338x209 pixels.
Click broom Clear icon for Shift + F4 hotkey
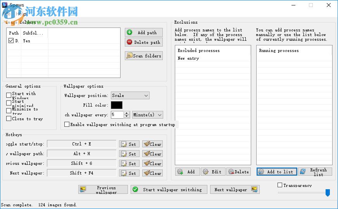pyautogui.click(x=147, y=173)
